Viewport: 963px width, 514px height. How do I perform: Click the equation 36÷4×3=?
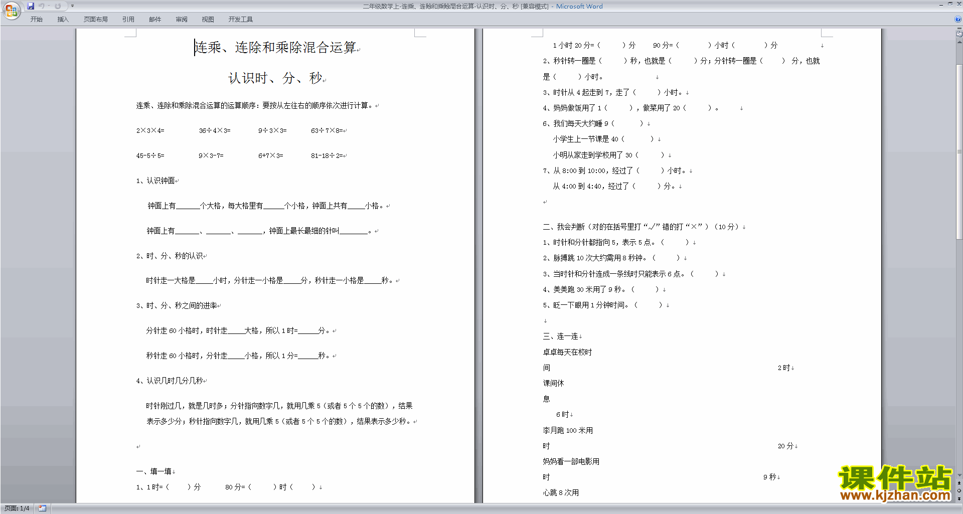click(x=215, y=130)
